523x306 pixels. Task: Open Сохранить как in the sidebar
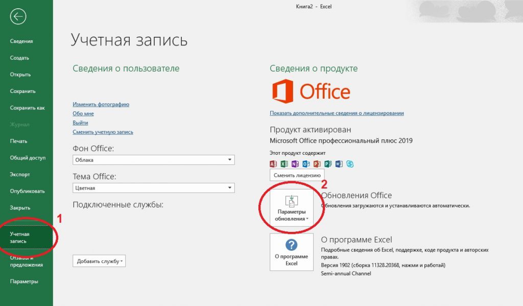[28, 108]
